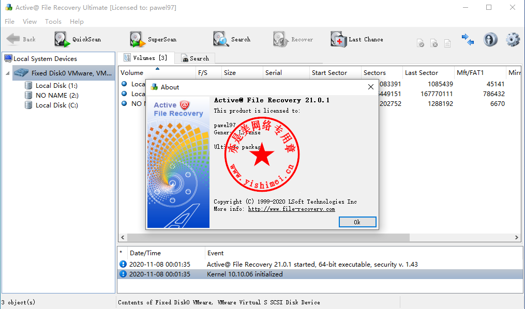Select the NO NAME volume row icon
This screenshot has width=525, height=309.
pos(124,103)
